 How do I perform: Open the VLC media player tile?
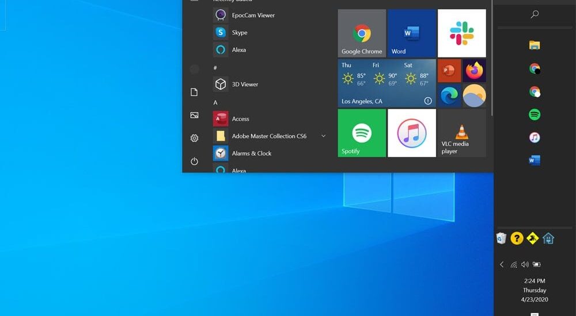pos(462,133)
